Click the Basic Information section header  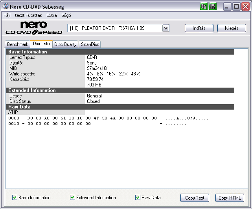click(120, 52)
